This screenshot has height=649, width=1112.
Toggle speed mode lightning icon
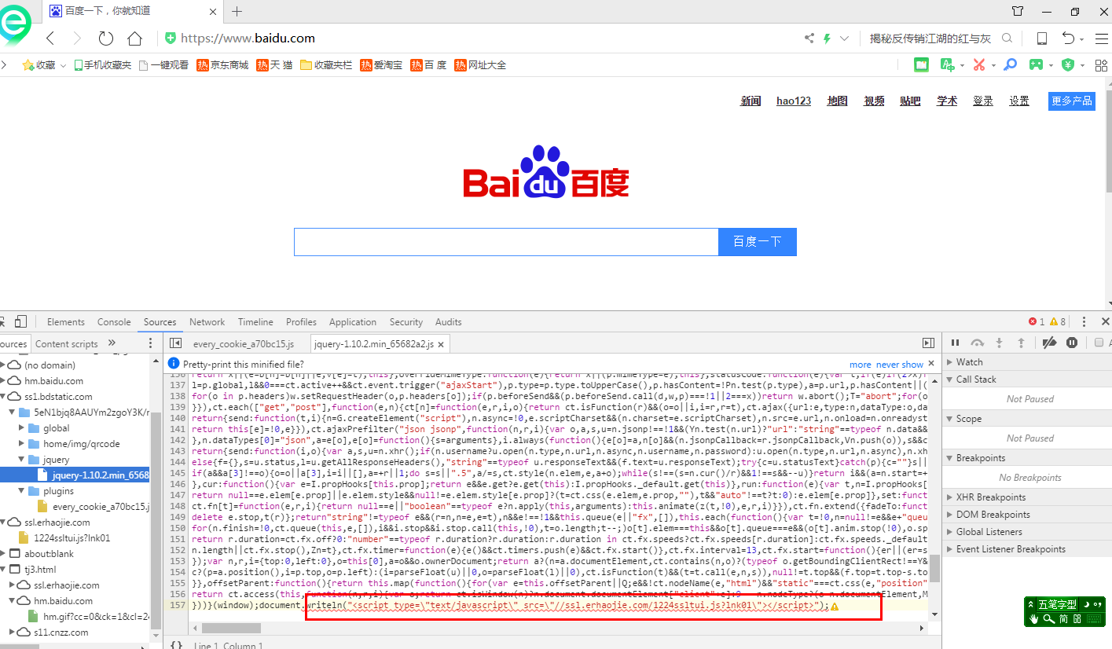(827, 38)
